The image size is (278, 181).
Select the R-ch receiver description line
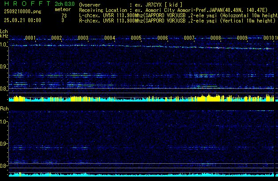coord(177,20)
